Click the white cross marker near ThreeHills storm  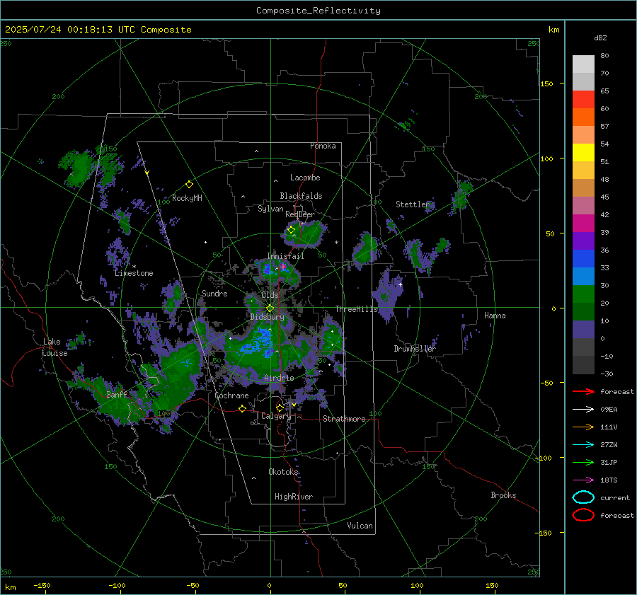coord(400,284)
